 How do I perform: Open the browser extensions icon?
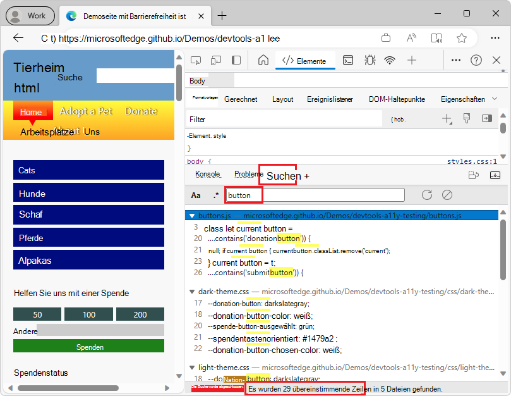[386, 38]
